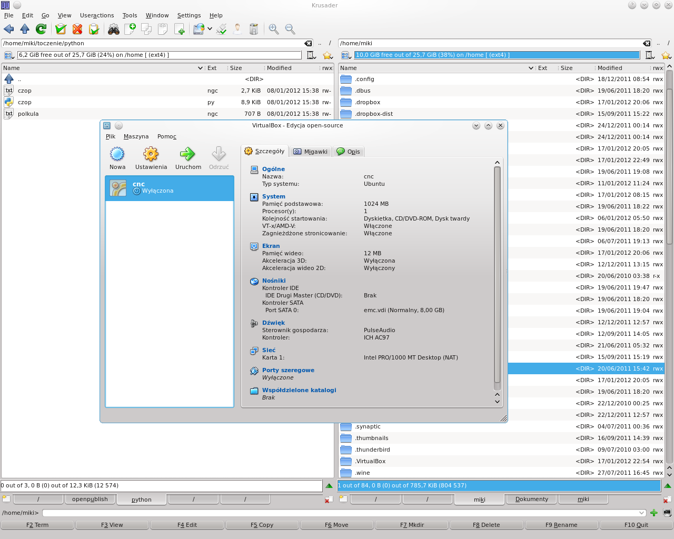The image size is (674, 539).
Task: Close the current tab in the left panel
Action: pyautogui.click(x=328, y=500)
